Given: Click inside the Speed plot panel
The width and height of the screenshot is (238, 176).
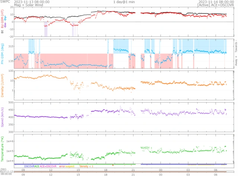Looking at the screenshot, I should click(x=124, y=117).
